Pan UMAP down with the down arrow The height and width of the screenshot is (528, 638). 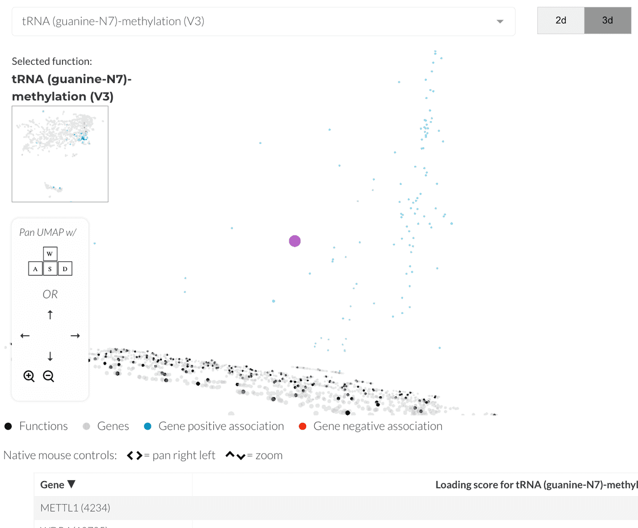coord(50,356)
